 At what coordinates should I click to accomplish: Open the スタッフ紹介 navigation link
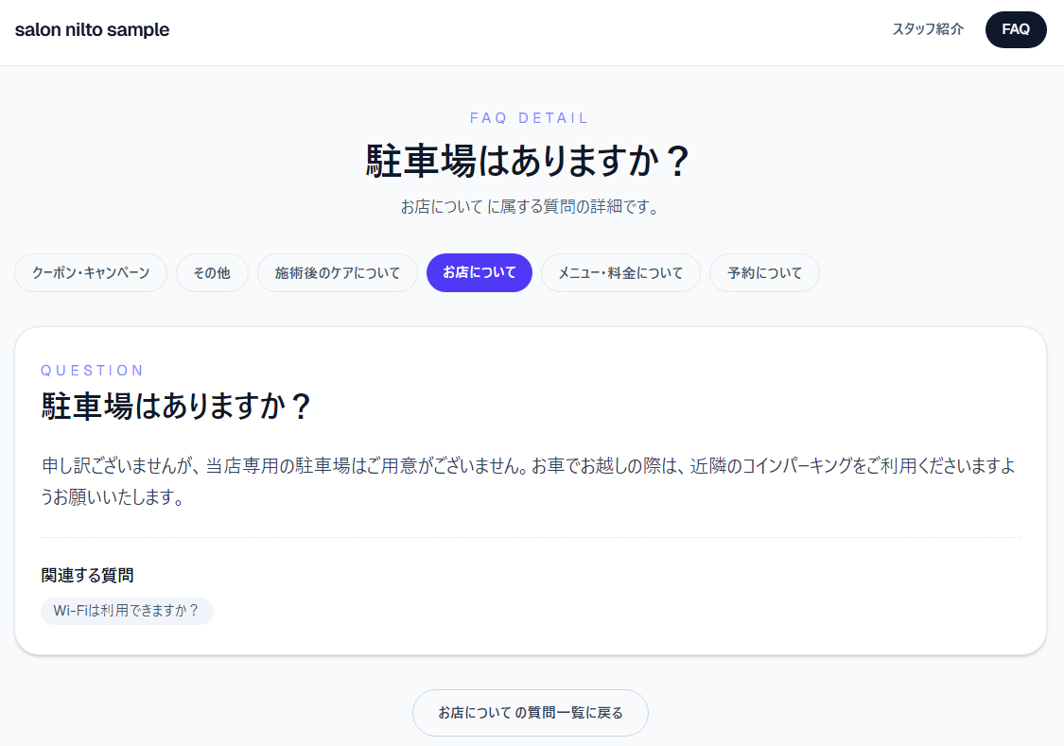(x=928, y=29)
